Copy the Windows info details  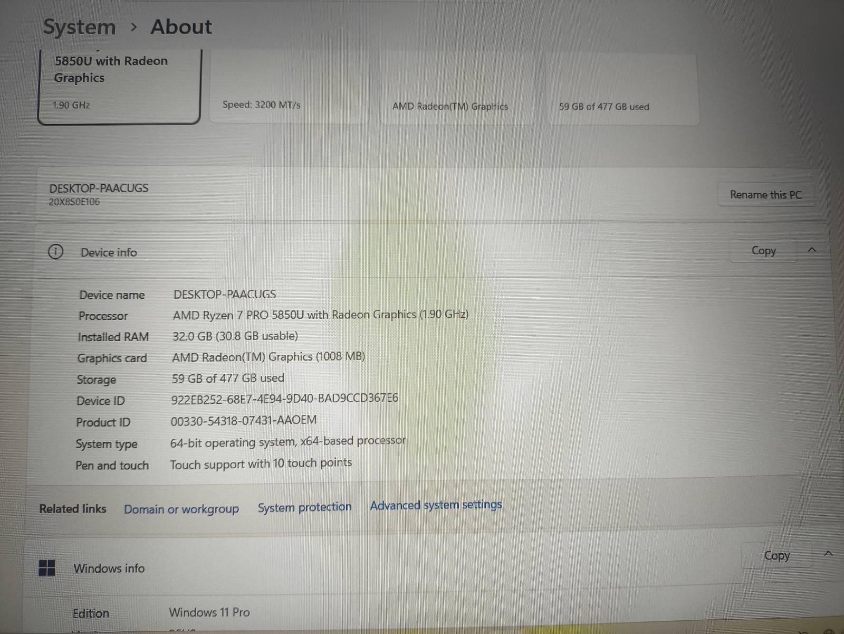(777, 556)
